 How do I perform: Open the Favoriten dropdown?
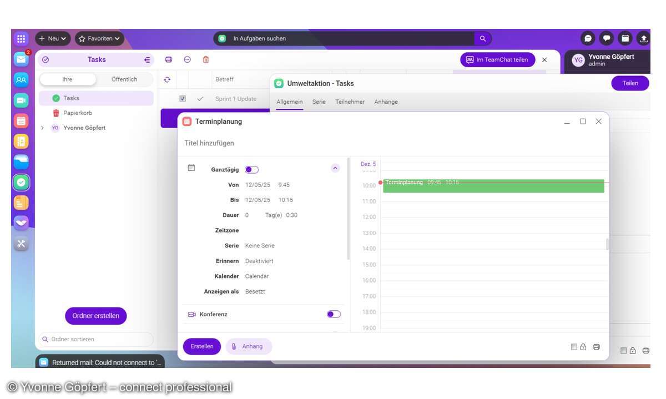tap(99, 38)
